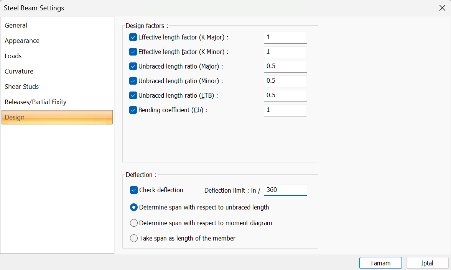
Task: Choose span with respect to moment diagram
Action: click(134, 223)
